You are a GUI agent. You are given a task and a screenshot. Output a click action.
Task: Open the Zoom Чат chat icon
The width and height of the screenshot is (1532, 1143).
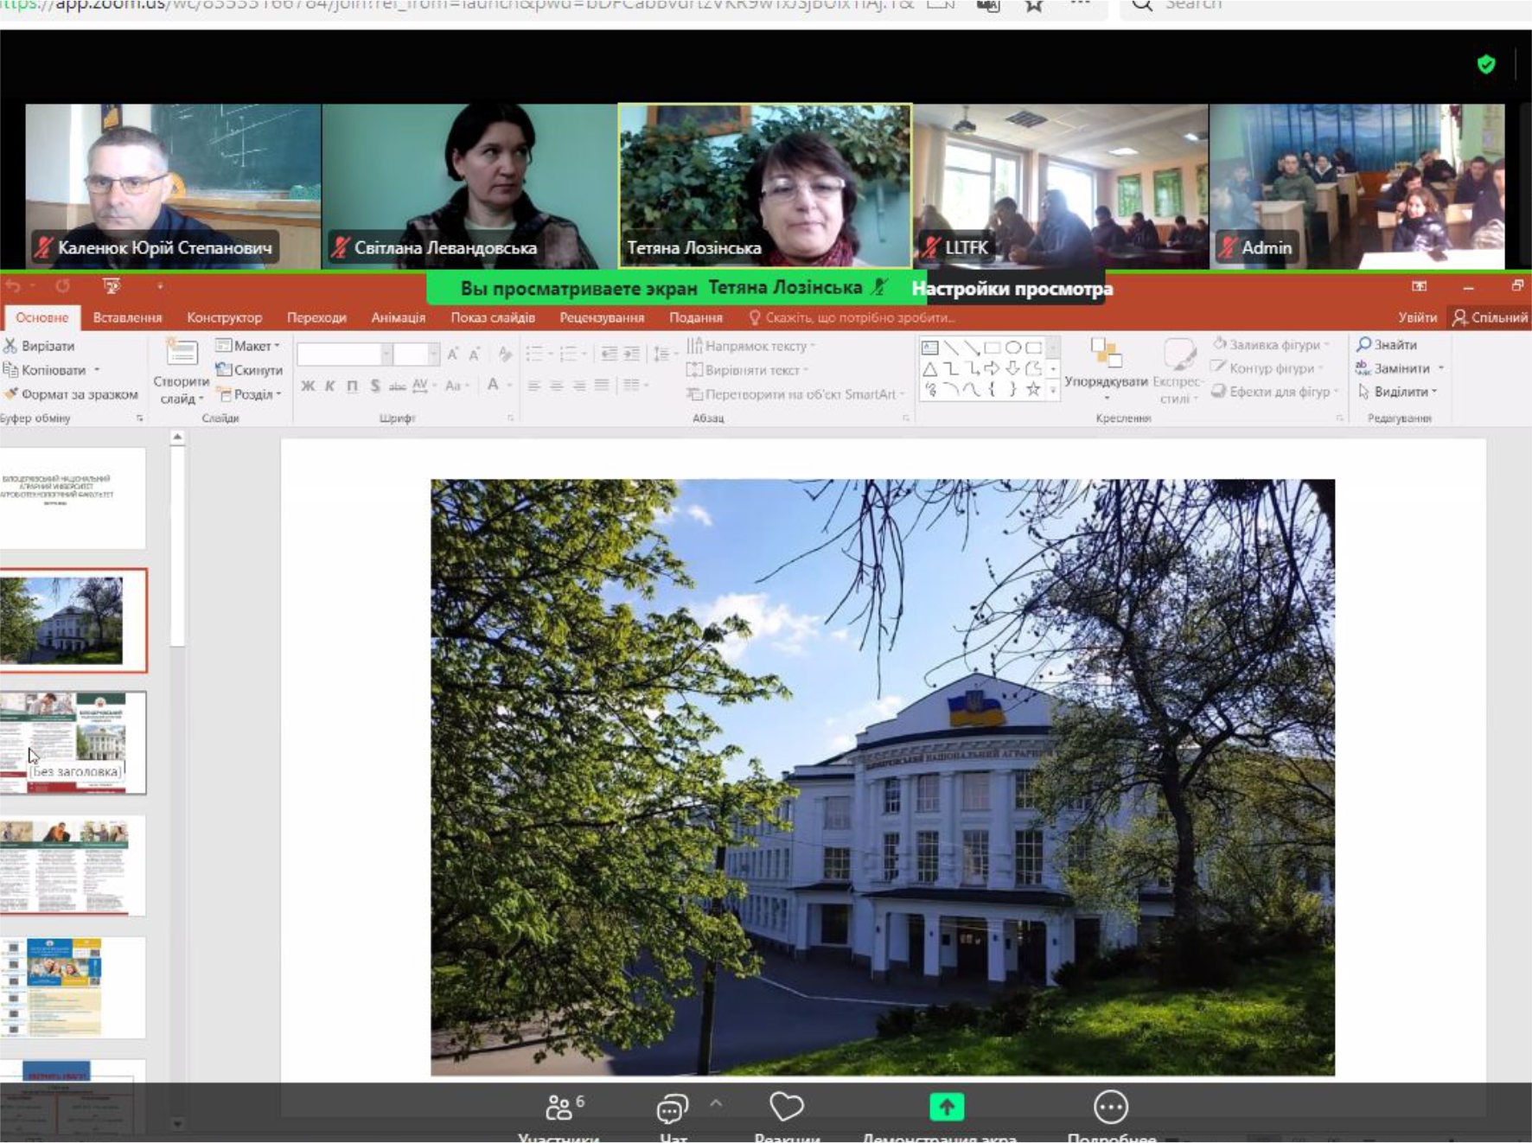(x=672, y=1108)
